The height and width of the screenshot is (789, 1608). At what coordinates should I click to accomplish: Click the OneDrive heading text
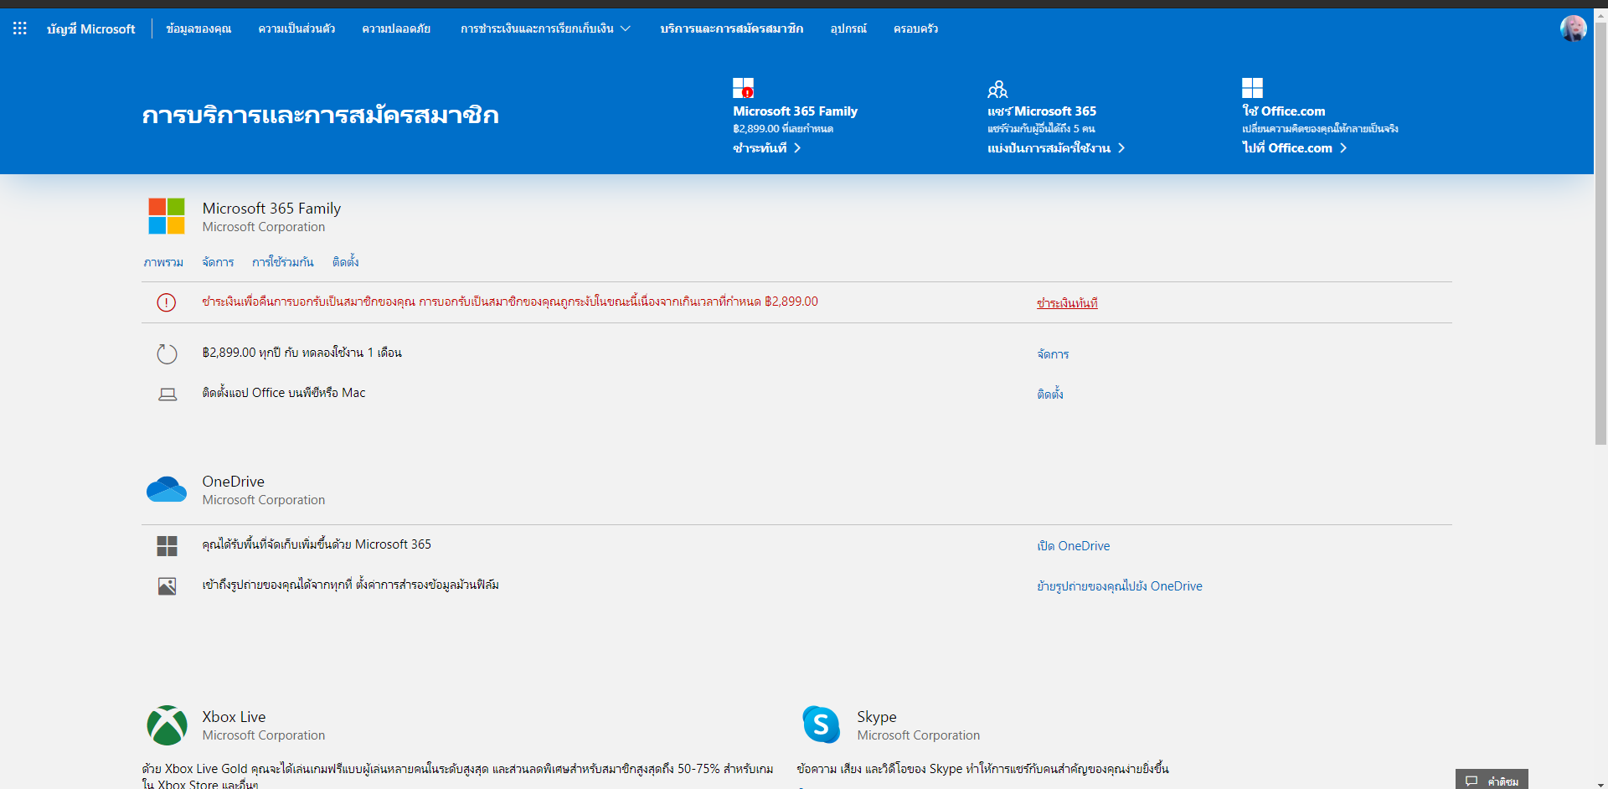[x=233, y=482]
